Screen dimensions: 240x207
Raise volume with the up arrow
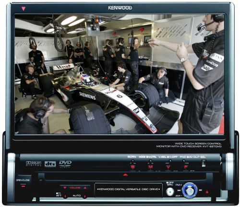point(85,188)
